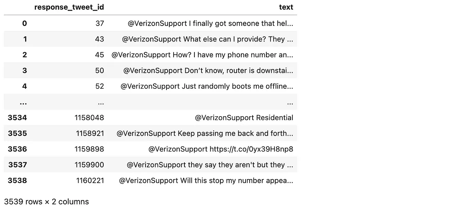Click tweet id value 37
The image size is (460, 210).
click(100, 23)
